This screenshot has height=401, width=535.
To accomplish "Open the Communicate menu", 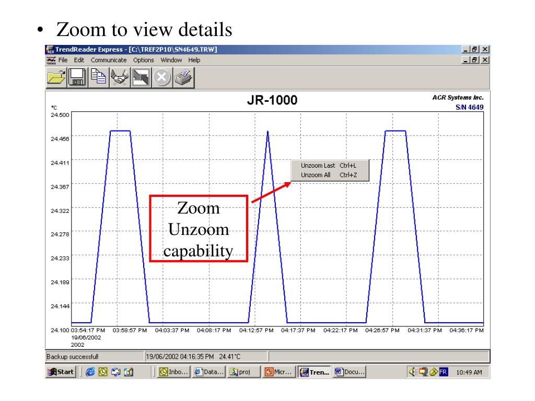I will click(x=109, y=60).
